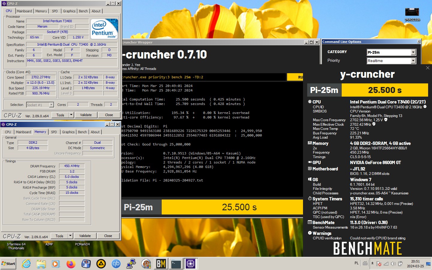432x270 pixels.
Task: Click the yellow 25.500 s result bar in wrapper
Action: click(x=232, y=207)
